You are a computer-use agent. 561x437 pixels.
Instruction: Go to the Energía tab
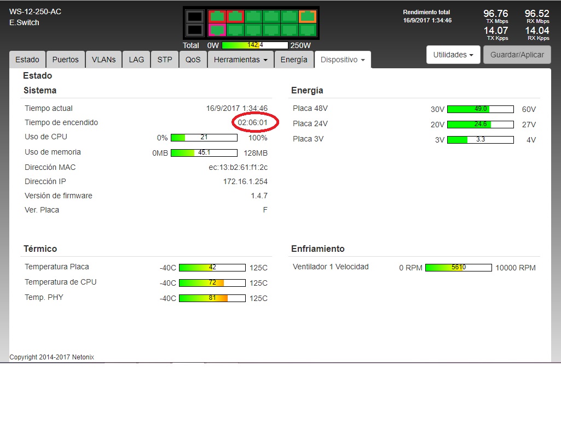tap(294, 60)
